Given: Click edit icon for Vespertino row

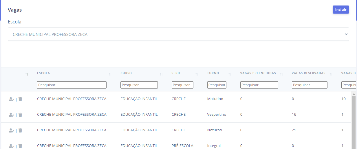Looking at the screenshot, I should (11, 115).
